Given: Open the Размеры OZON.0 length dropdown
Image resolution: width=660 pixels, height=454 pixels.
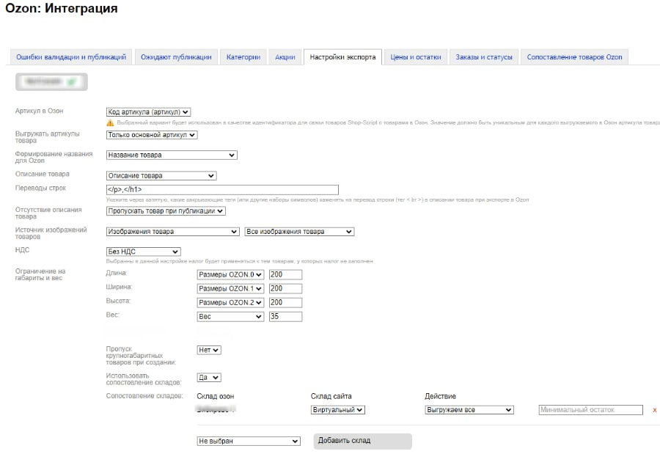Looking at the screenshot, I should tap(230, 274).
